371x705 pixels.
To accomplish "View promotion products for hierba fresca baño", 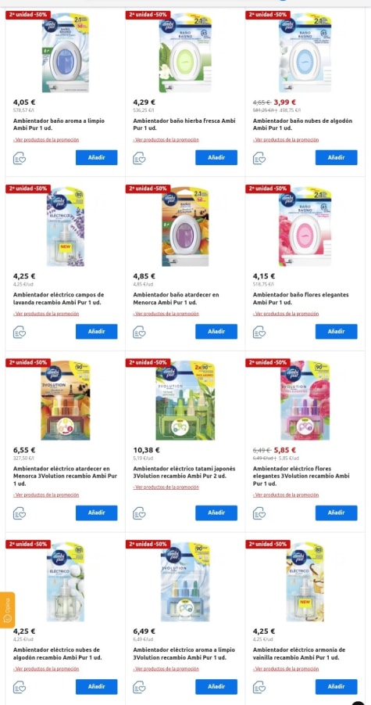I will click(166, 140).
